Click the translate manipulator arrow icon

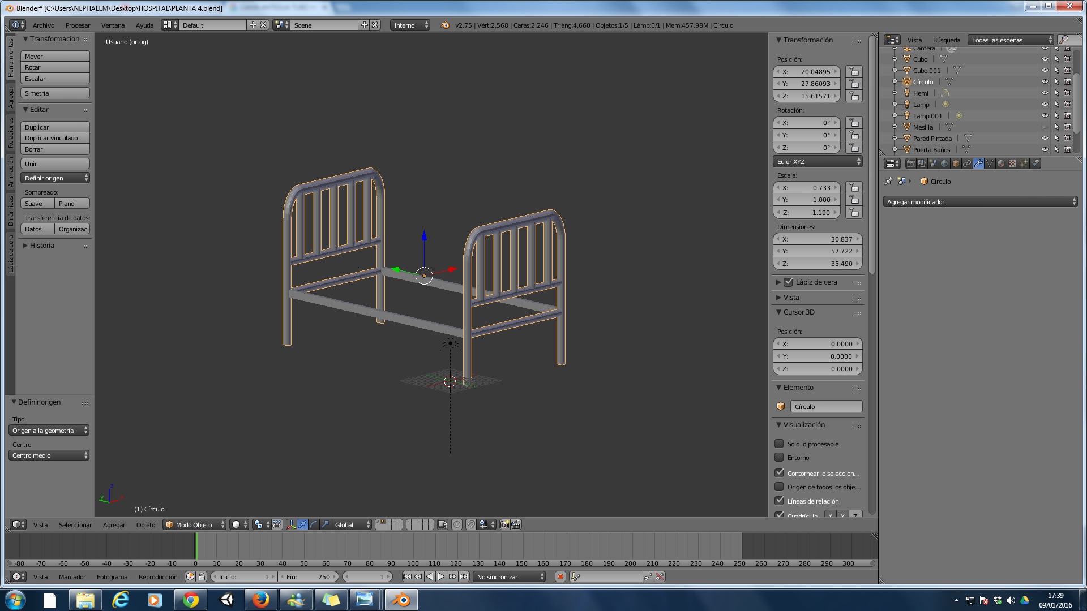(x=302, y=525)
